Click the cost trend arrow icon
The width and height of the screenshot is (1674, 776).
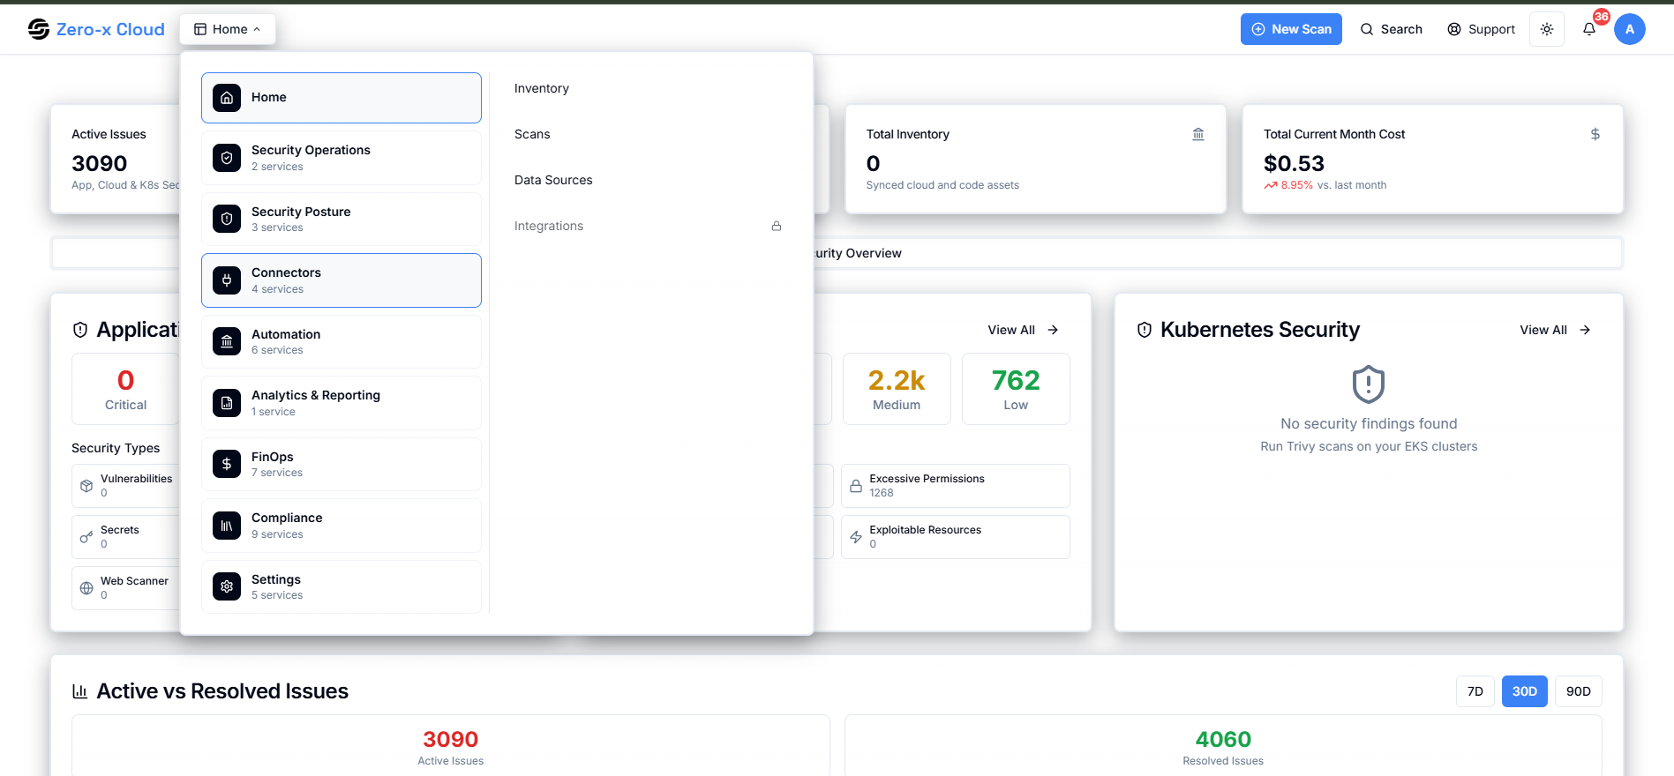coord(1271,185)
